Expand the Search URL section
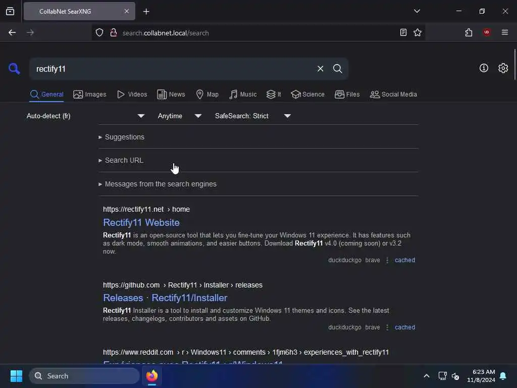 tap(121, 160)
